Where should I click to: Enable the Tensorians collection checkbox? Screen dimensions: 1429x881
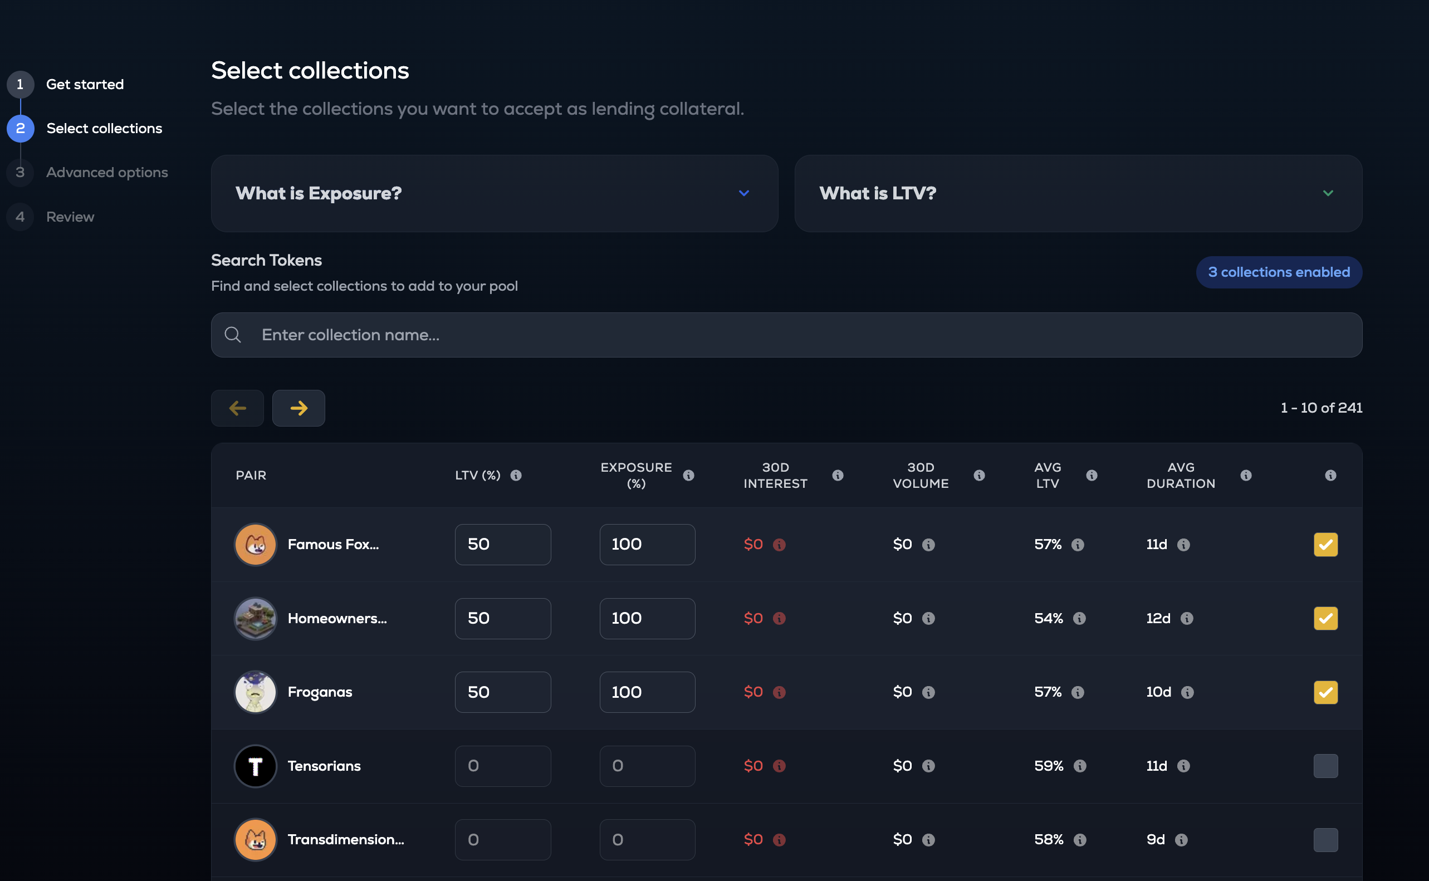pos(1325,766)
